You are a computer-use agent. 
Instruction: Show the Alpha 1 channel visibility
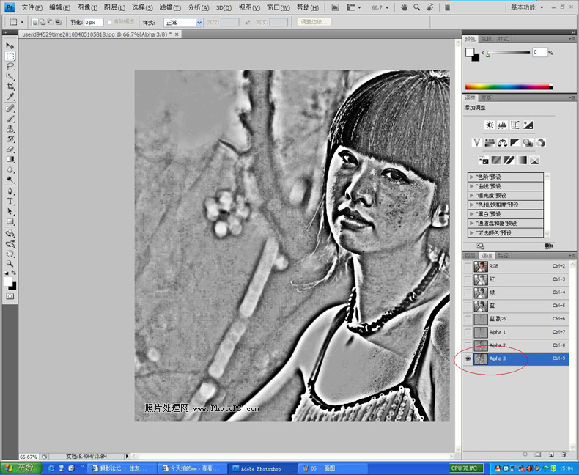click(468, 332)
